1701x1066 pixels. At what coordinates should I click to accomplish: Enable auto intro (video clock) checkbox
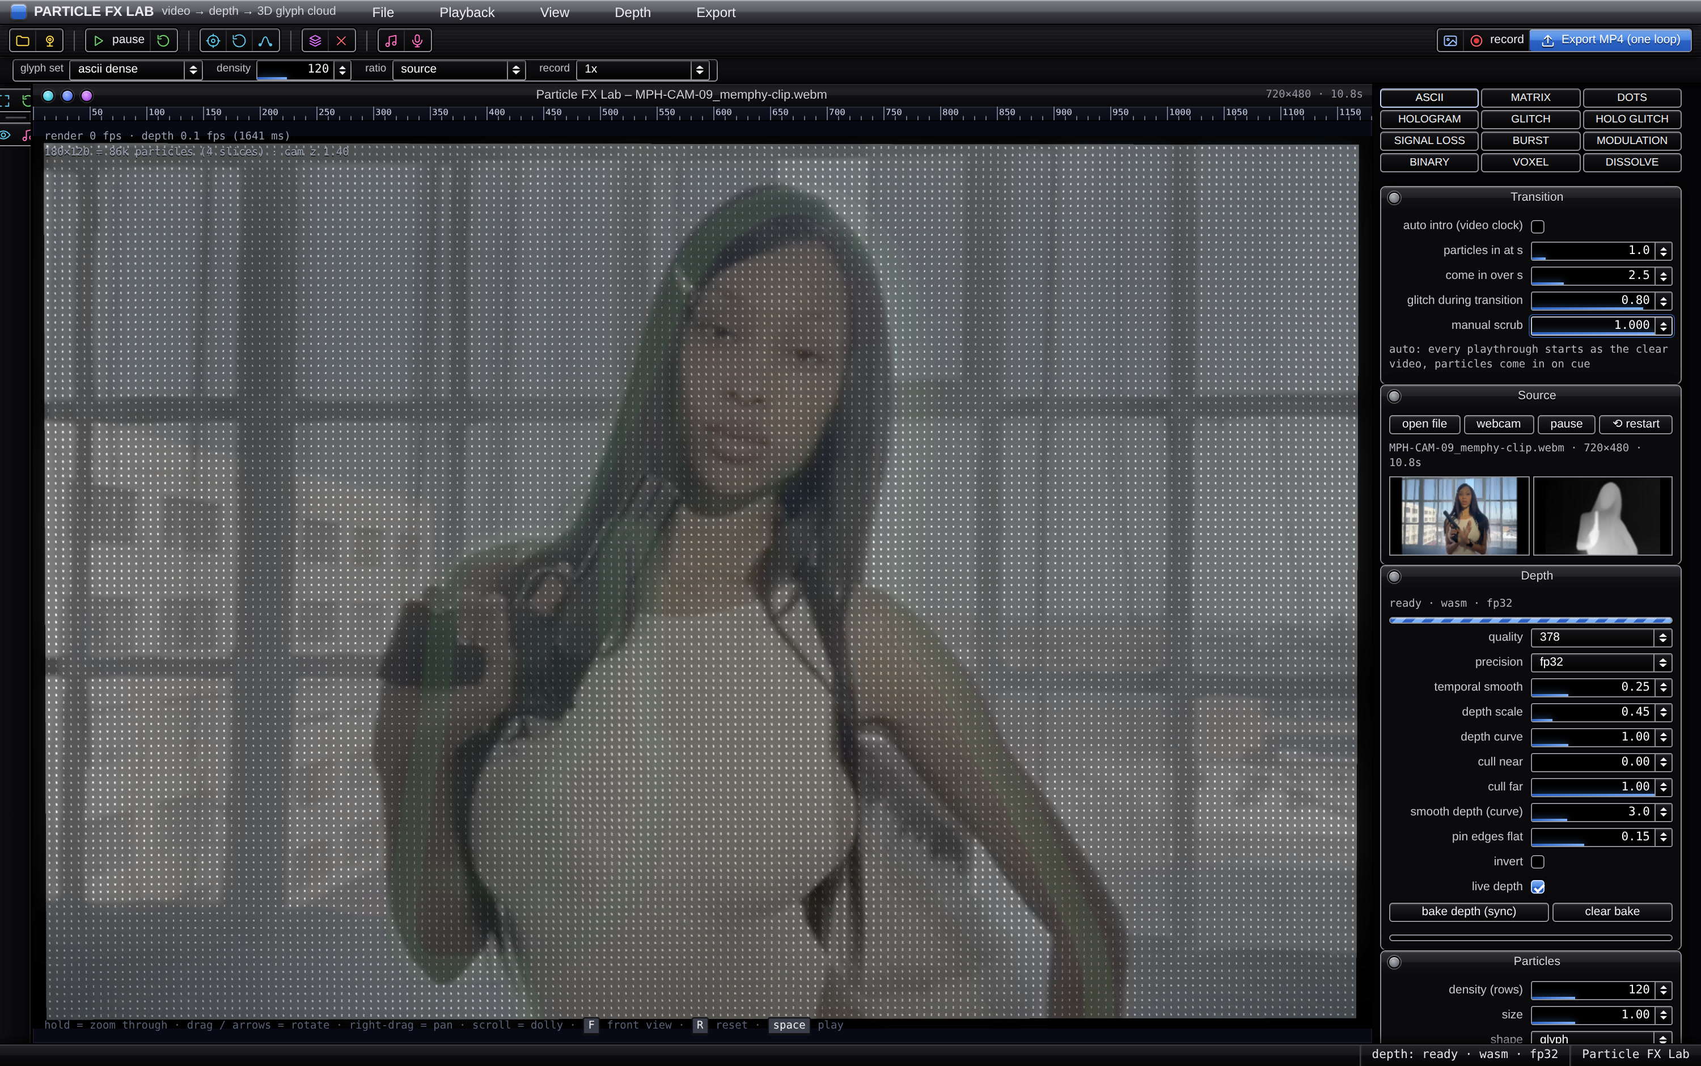(1538, 226)
